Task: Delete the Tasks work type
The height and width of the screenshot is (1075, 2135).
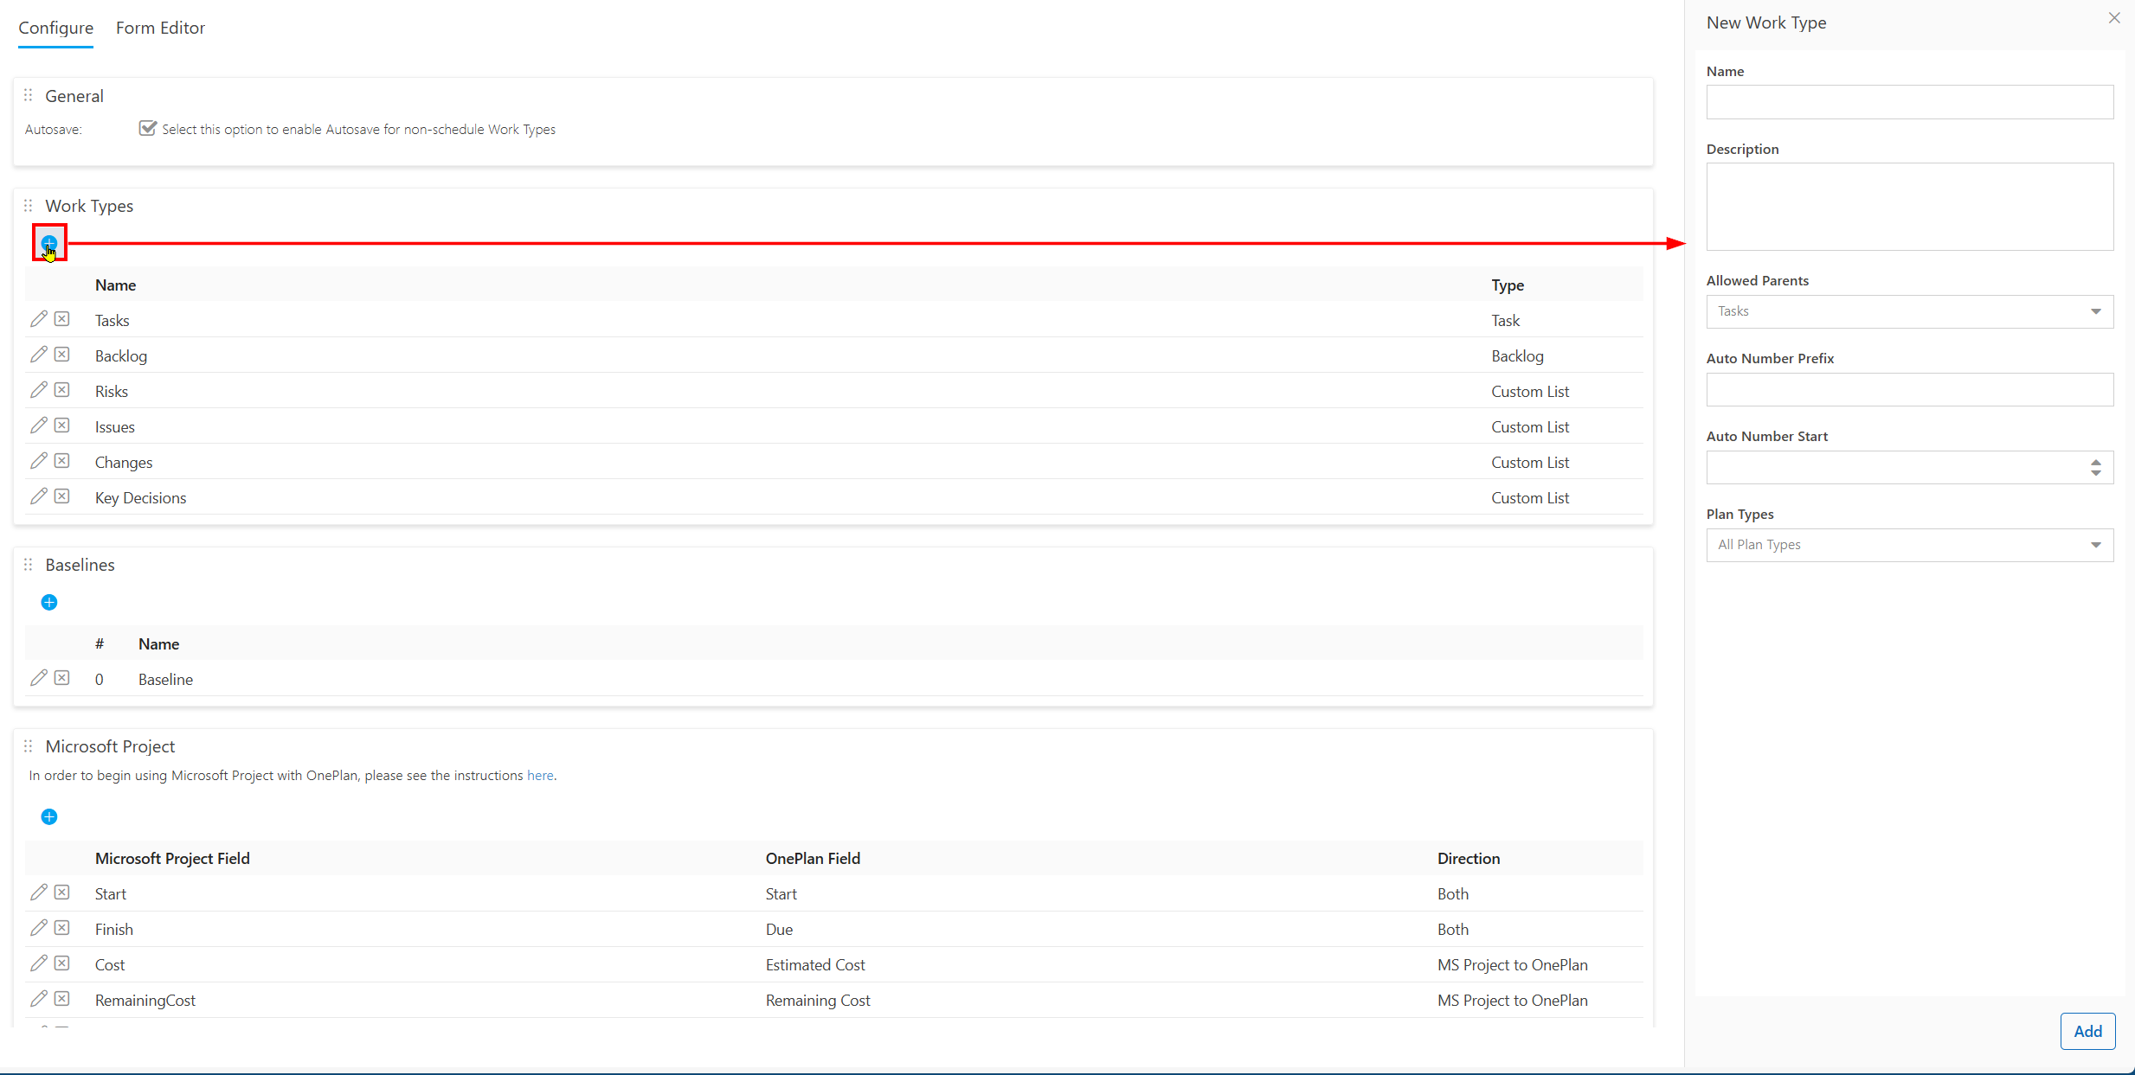Action: coord(62,319)
